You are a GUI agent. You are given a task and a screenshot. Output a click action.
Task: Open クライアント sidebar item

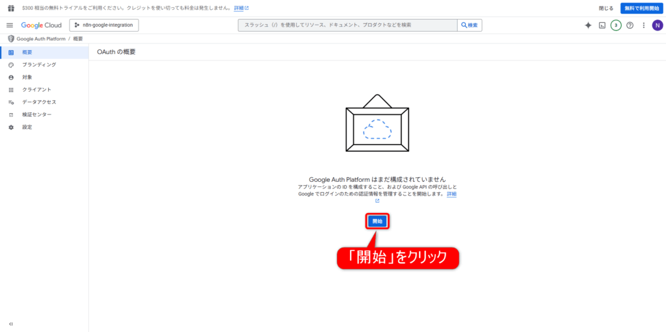pos(36,90)
